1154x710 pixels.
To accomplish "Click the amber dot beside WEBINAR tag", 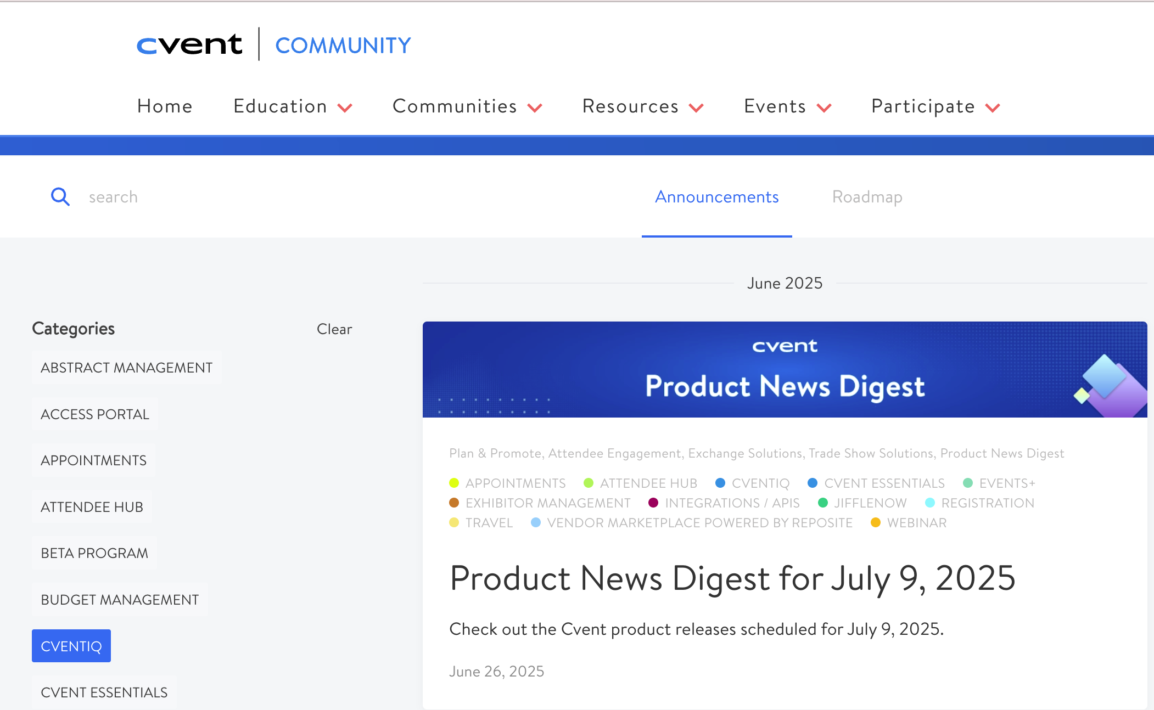I will (876, 522).
